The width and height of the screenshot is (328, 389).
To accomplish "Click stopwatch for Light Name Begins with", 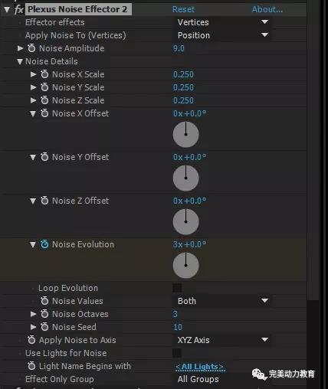I will (x=31, y=366).
